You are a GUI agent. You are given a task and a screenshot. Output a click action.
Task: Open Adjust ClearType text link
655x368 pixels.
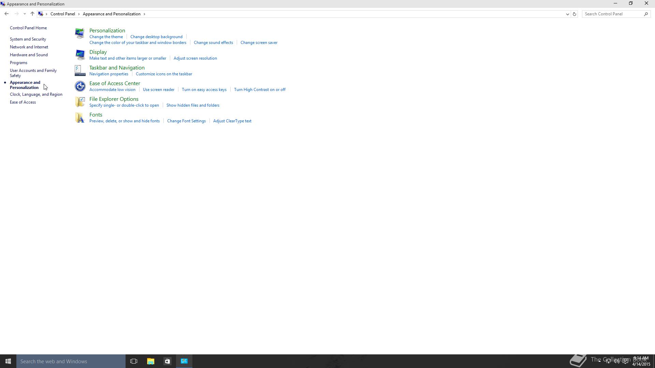point(232,121)
